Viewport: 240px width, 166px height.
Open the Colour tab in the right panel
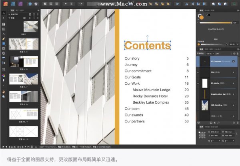click(201, 10)
